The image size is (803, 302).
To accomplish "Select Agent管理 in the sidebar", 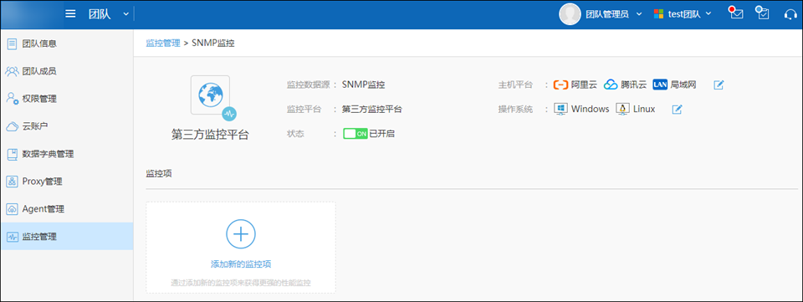I will tap(67, 209).
